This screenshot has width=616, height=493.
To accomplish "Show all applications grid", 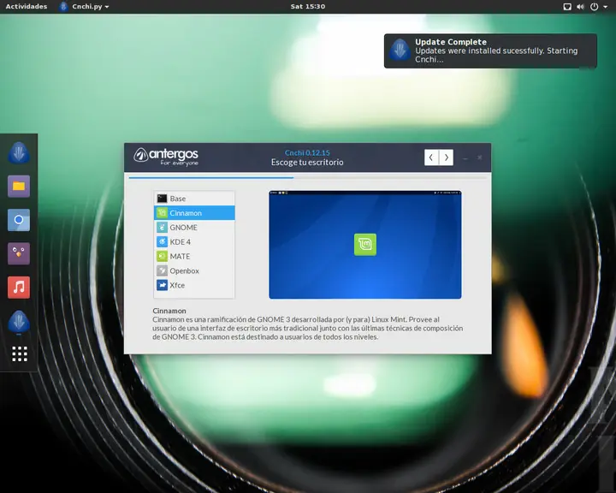I will 19,353.
